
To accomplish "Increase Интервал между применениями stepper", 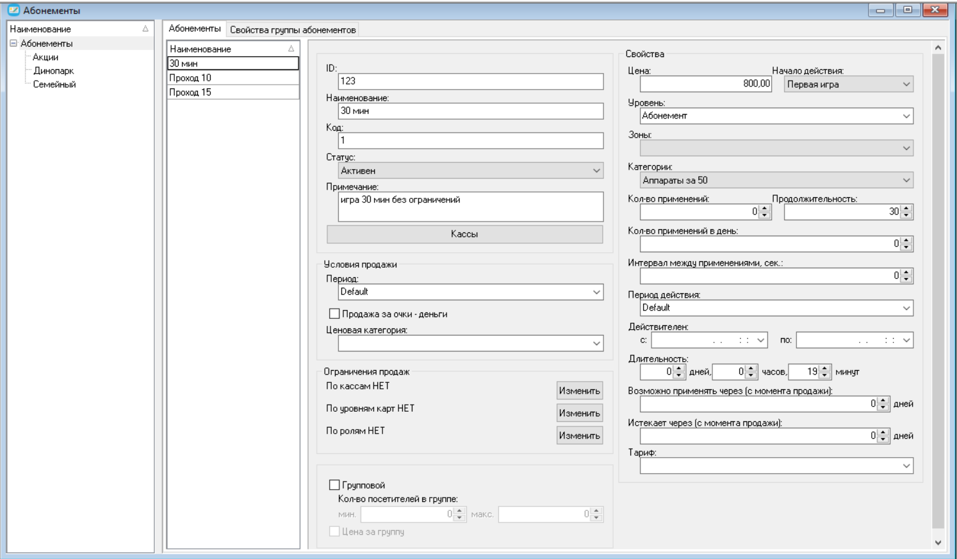I will pos(906,272).
